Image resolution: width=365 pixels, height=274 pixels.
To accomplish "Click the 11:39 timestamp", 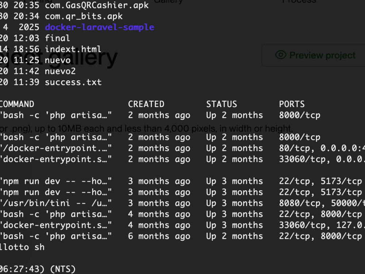I will point(26,82).
